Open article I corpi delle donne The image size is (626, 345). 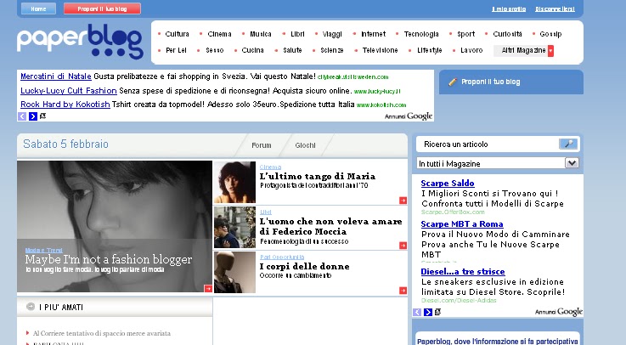click(304, 266)
